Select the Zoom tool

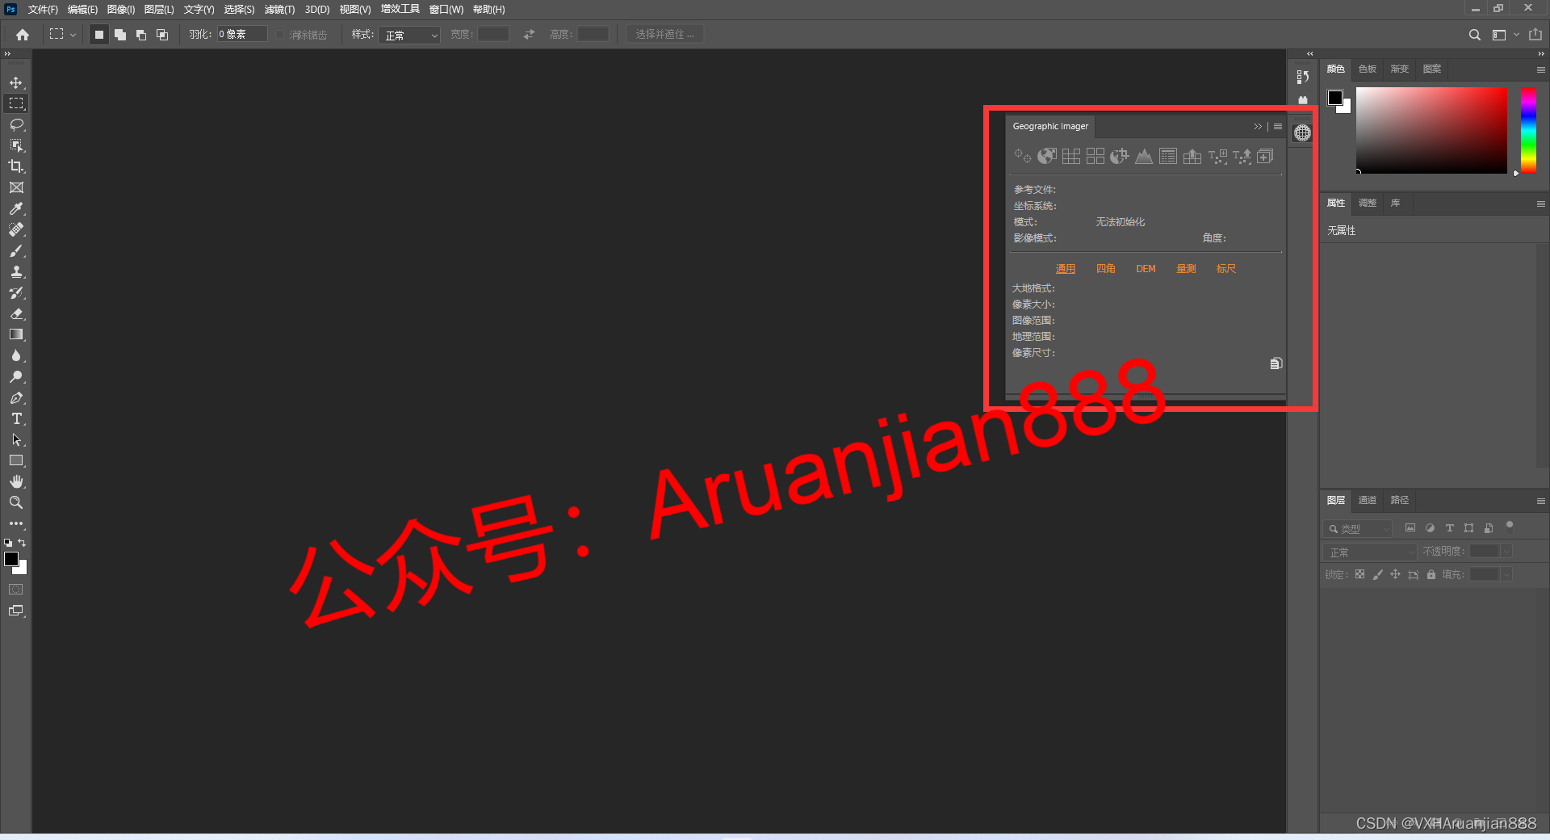16,502
